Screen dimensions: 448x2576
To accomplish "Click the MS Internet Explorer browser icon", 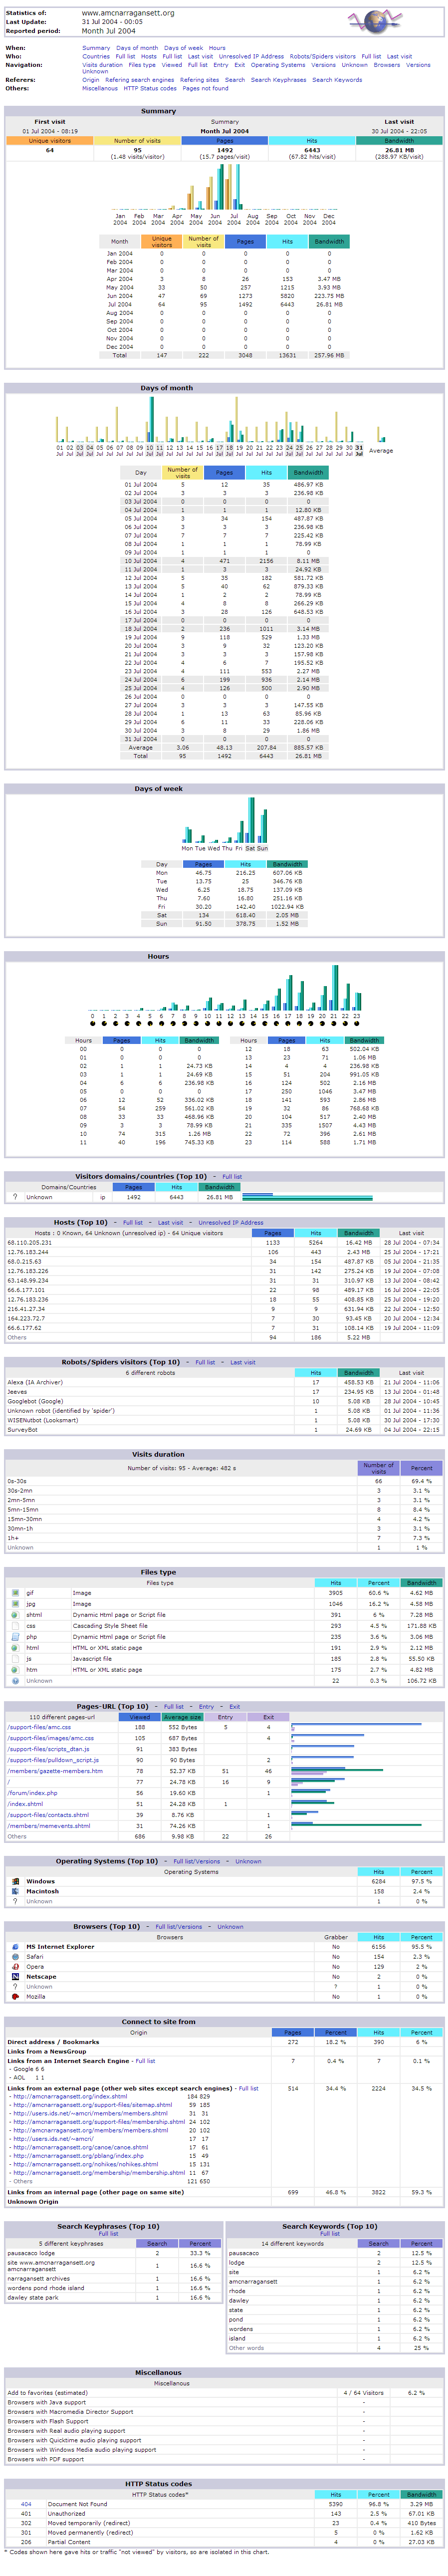I will pos(15,1946).
